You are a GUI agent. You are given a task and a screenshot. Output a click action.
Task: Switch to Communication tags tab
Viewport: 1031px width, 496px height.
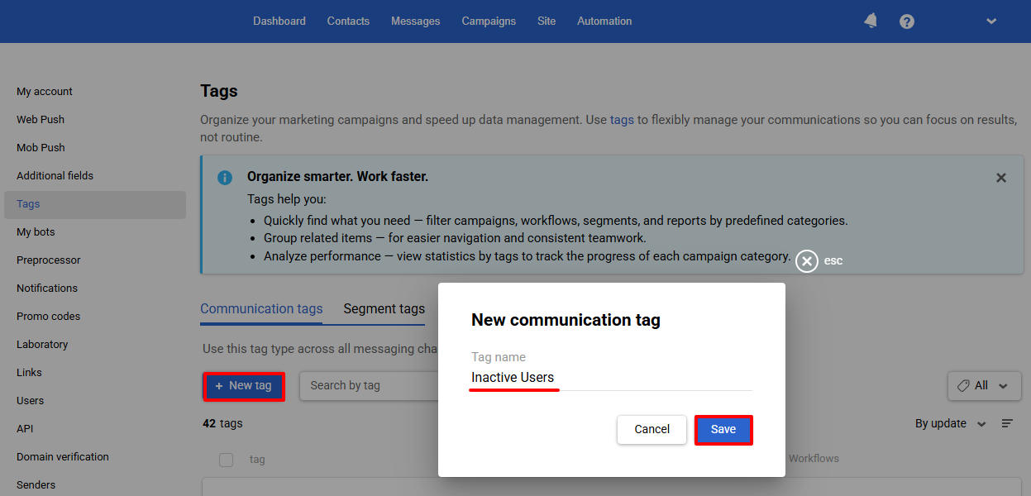click(261, 308)
